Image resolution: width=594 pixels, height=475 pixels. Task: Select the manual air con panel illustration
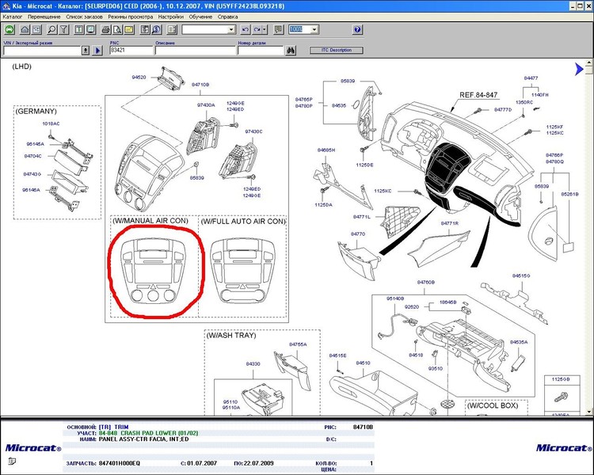[156, 271]
